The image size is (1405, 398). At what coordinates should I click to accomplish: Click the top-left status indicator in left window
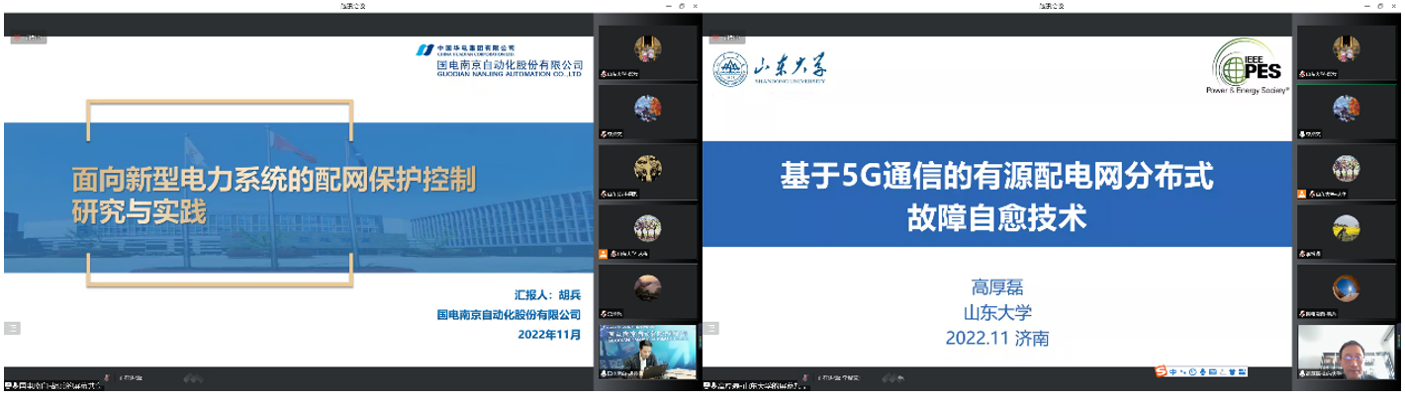(x=28, y=40)
